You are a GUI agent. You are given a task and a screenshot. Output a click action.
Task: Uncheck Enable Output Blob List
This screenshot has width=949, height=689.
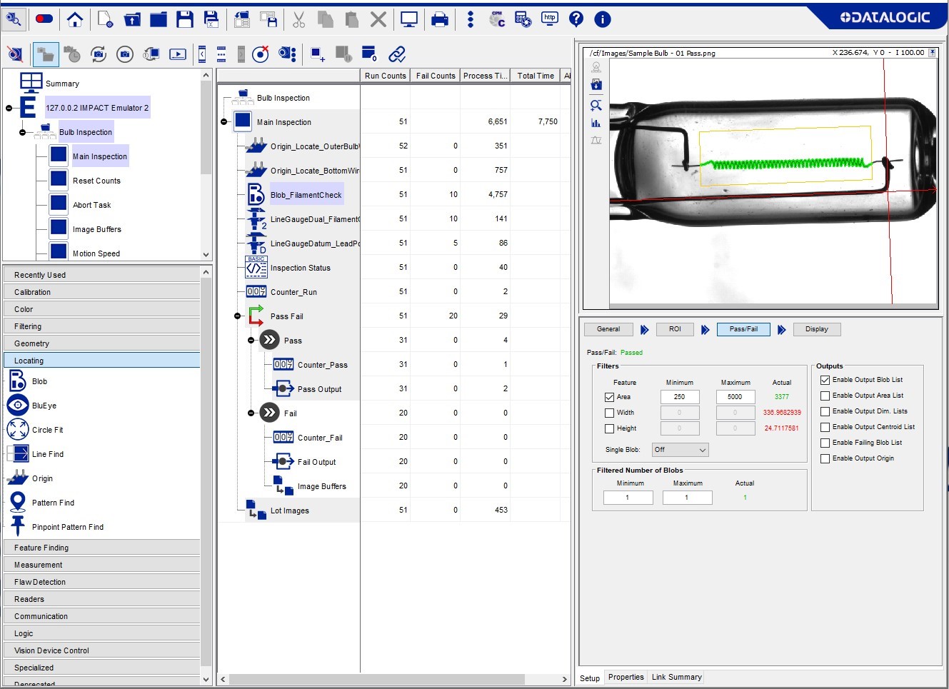[x=825, y=380]
